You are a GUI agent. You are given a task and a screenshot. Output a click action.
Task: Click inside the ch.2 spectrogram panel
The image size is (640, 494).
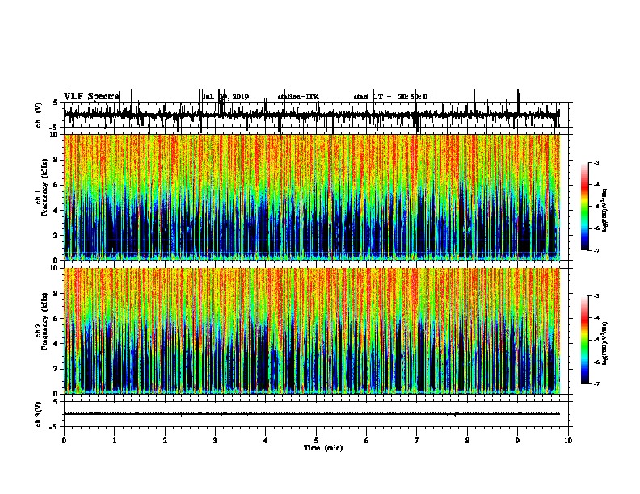(312, 331)
